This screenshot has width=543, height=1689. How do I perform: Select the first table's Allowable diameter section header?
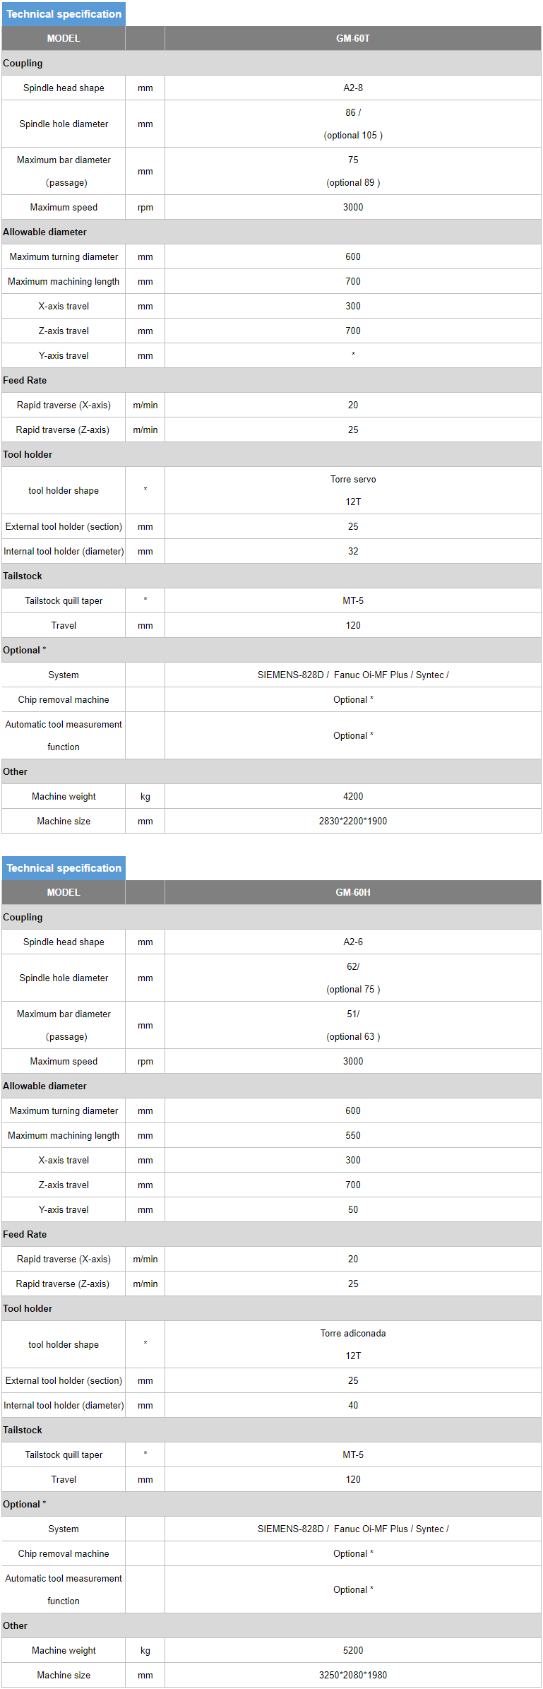point(271,232)
